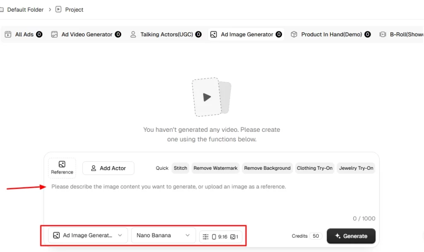Click the person icon inside Add Actor
This screenshot has height=252, width=424.
coord(93,168)
